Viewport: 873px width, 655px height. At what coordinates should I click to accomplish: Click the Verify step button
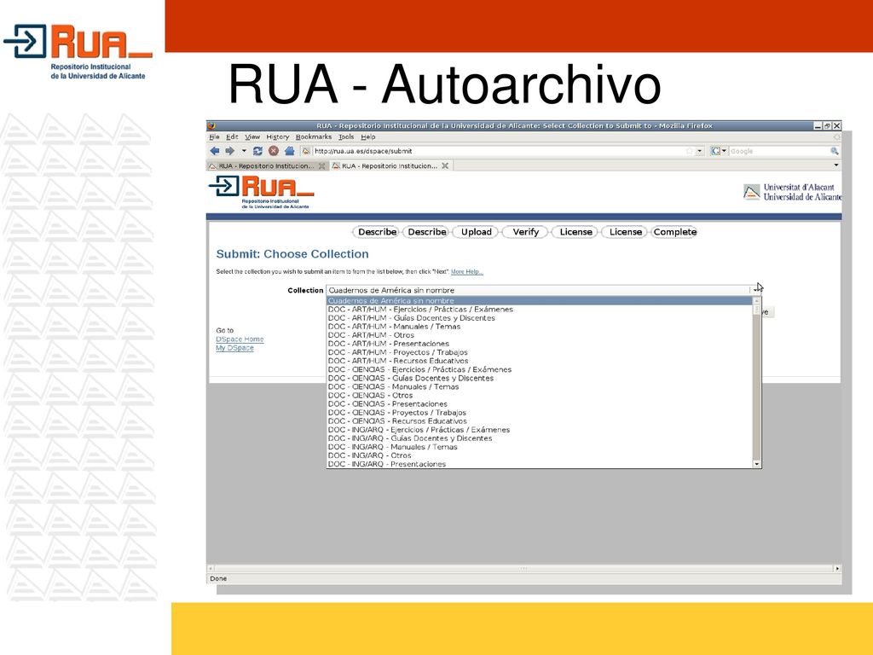pos(525,232)
